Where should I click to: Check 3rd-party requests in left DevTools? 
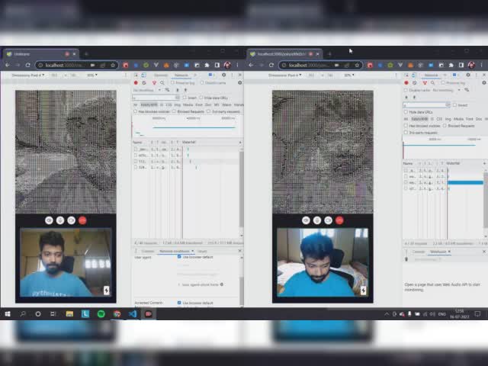coord(209,111)
